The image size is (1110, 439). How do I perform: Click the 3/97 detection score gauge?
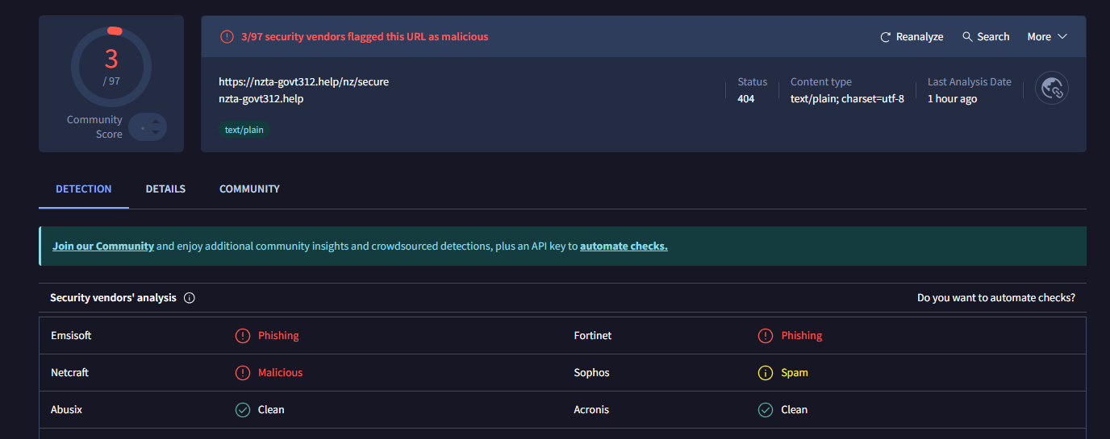tap(111, 66)
